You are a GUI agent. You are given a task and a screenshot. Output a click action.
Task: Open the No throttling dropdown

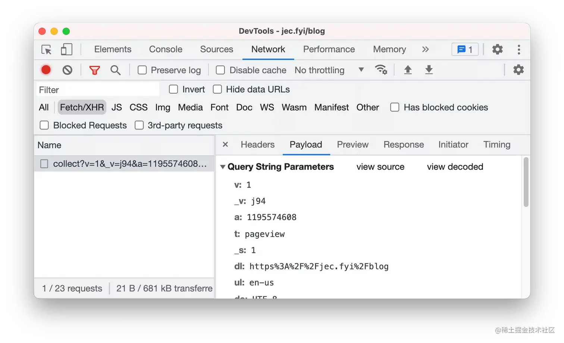click(329, 70)
